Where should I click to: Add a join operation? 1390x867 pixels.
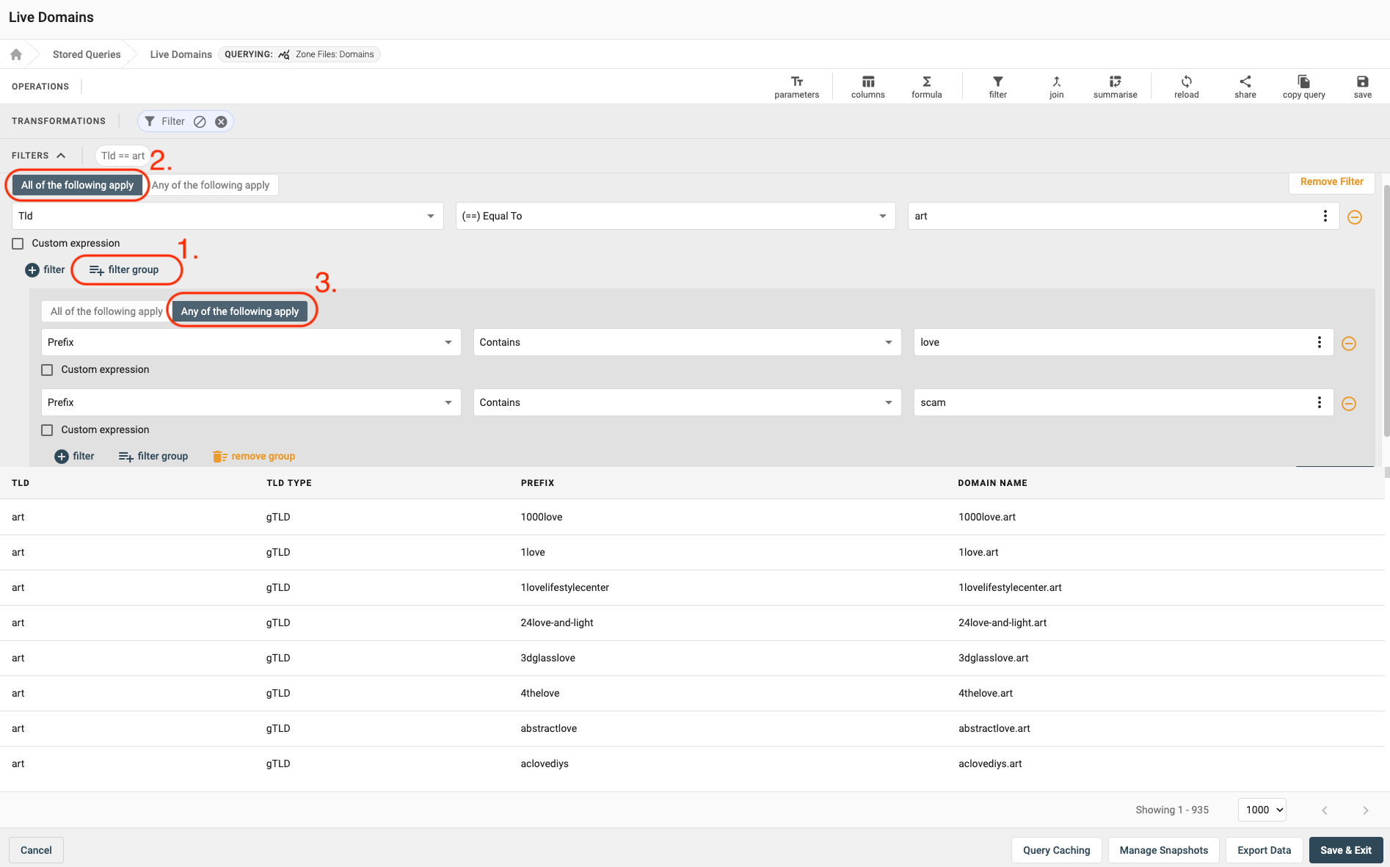pyautogui.click(x=1056, y=86)
